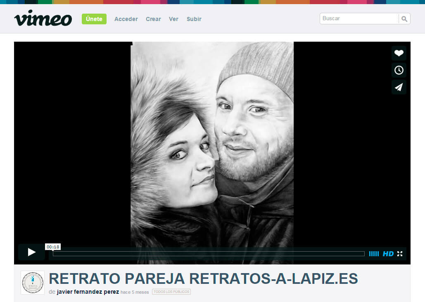Open the Subir menu item
Viewport: 425px width, 302px height.
[x=194, y=19]
